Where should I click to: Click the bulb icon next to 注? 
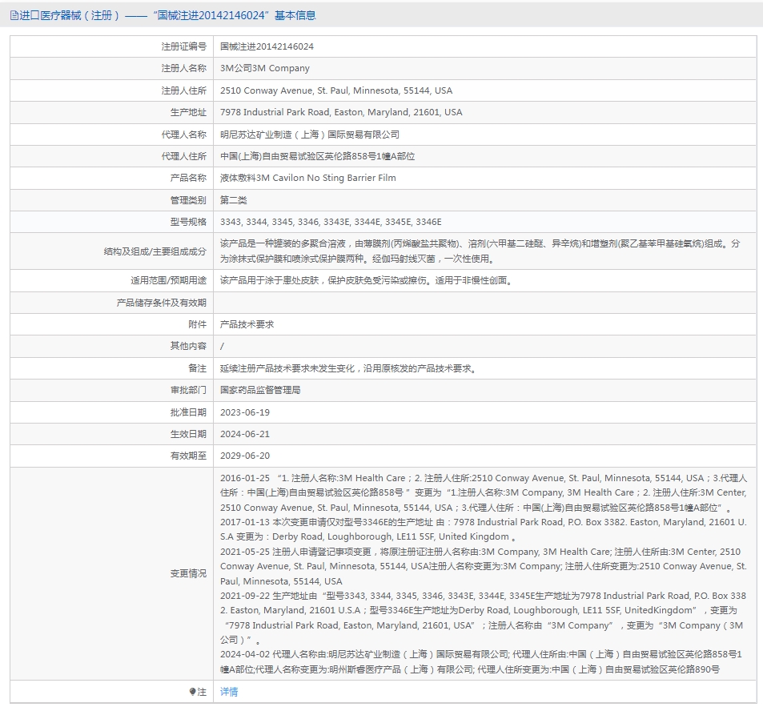pyautogui.click(x=192, y=692)
